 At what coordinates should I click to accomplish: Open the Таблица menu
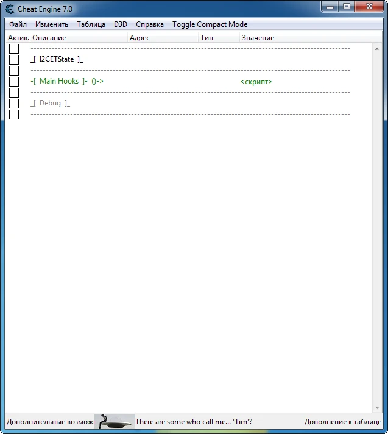click(91, 24)
